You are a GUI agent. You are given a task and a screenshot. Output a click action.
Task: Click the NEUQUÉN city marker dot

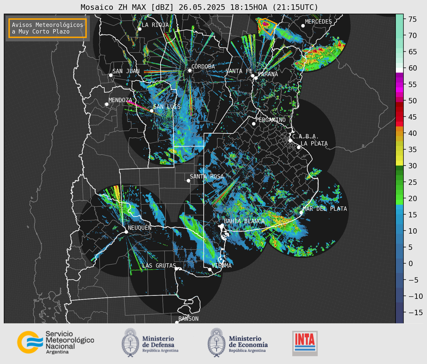click(126, 232)
